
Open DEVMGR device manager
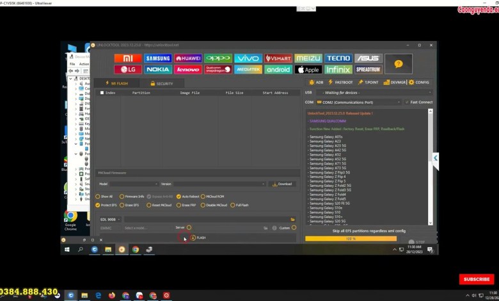[x=395, y=82]
